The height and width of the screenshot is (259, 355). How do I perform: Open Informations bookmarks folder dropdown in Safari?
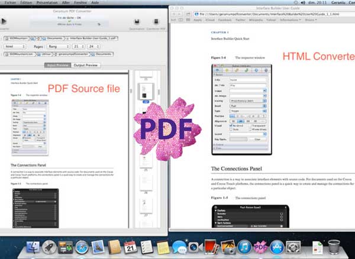(291, 20)
